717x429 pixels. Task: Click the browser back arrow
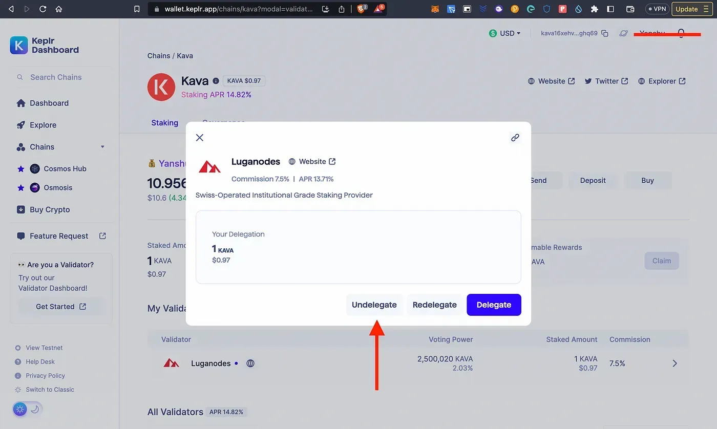pyautogui.click(x=11, y=9)
